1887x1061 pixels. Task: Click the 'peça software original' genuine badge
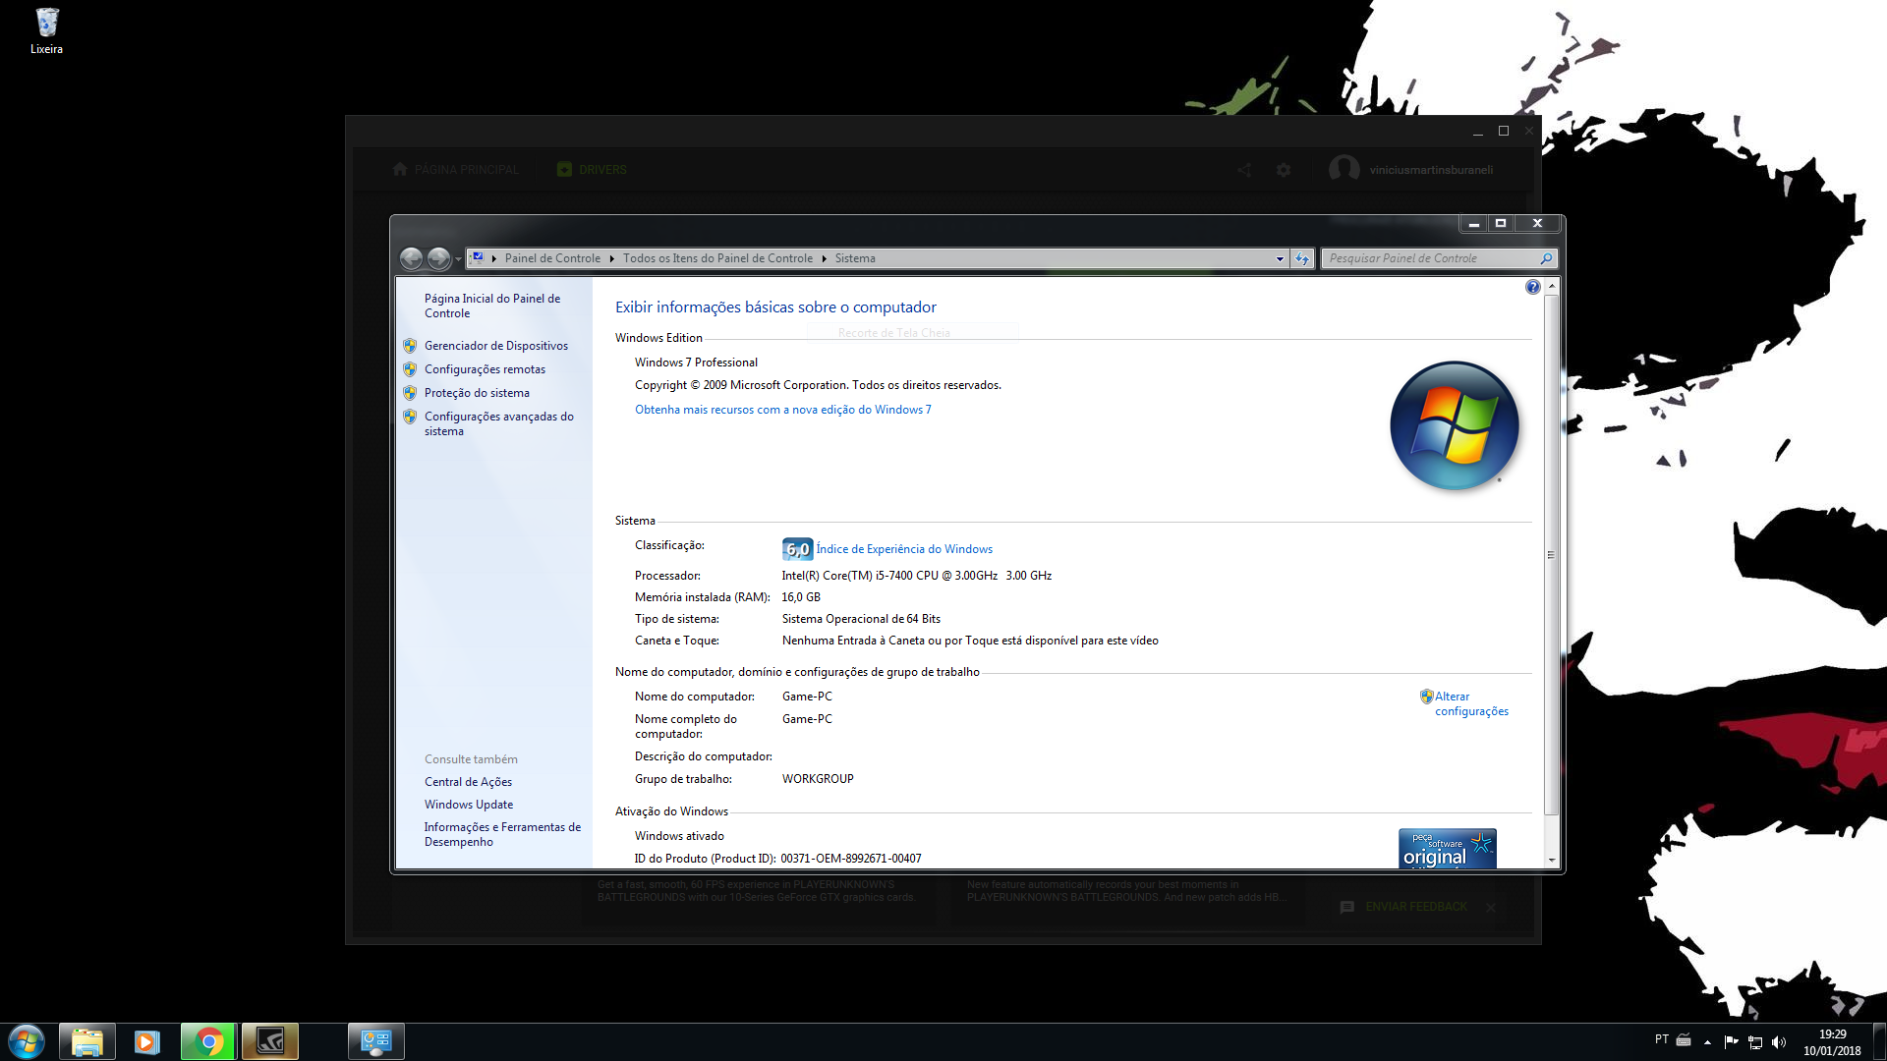pos(1448,849)
